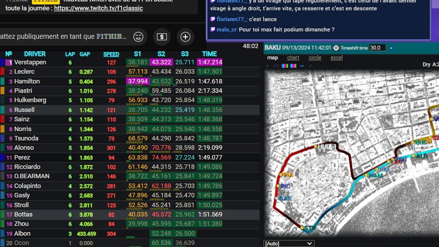Sort by the SPEED column header

pos(111,54)
